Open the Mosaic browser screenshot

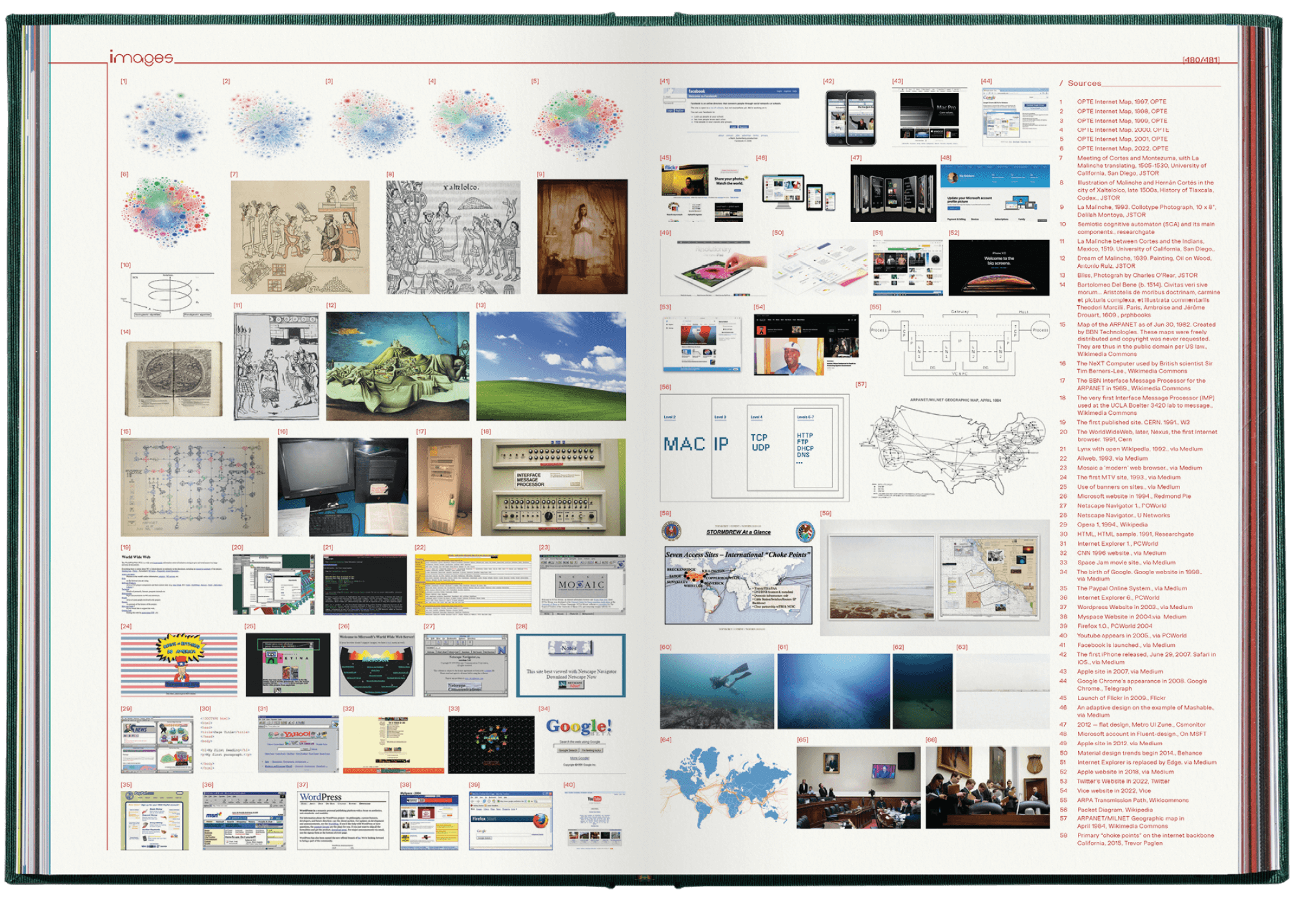[582, 585]
